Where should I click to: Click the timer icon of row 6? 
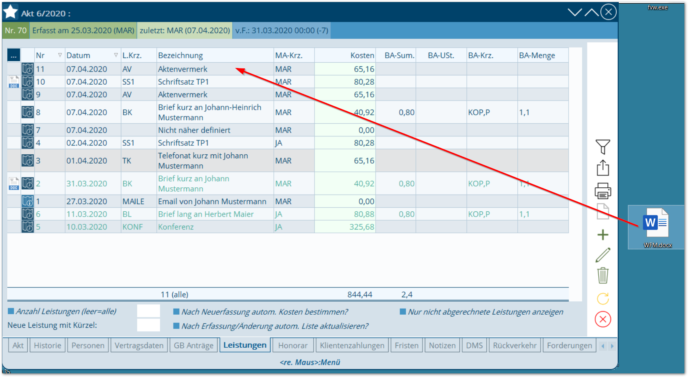(28, 214)
